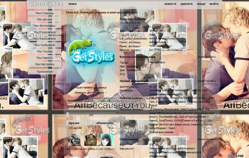Image resolution: width=249 pixels, height=158 pixels.
Task: Click редактировать next to Контактная информация
Action: pyautogui.click(x=206, y=57)
